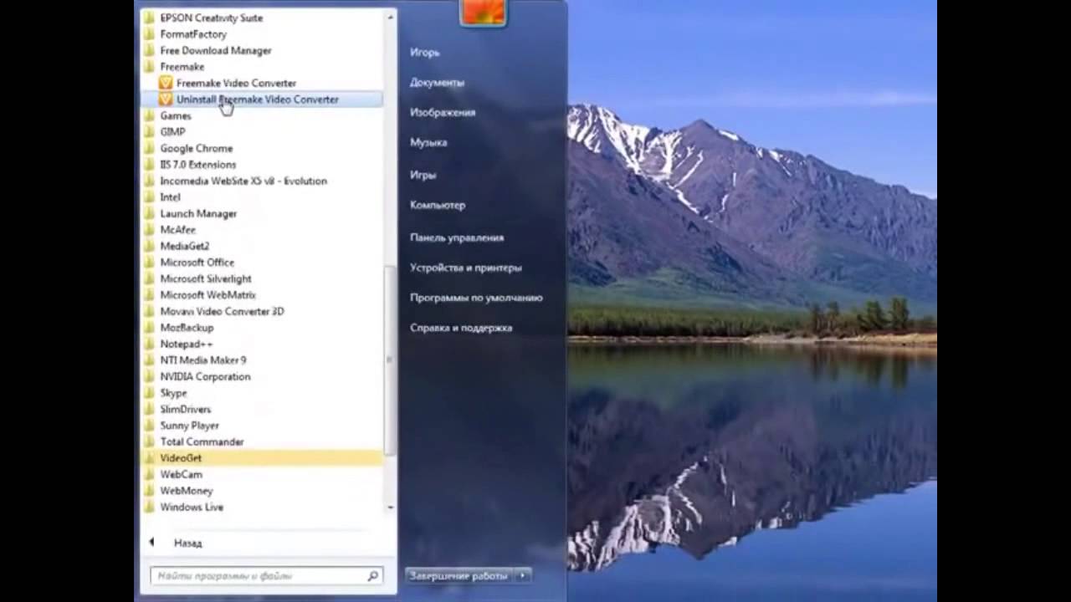Open the Skype folder icon
Viewport: 1071px width, 602px height.
[x=149, y=393]
